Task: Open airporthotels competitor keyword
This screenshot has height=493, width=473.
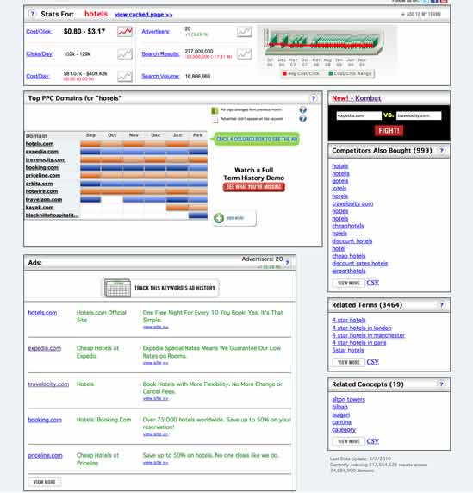Action: [x=349, y=271]
